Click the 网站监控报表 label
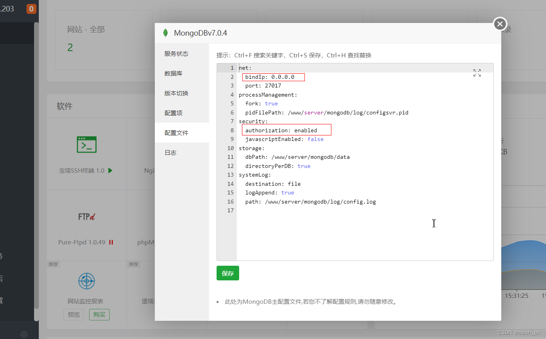 pos(86,301)
